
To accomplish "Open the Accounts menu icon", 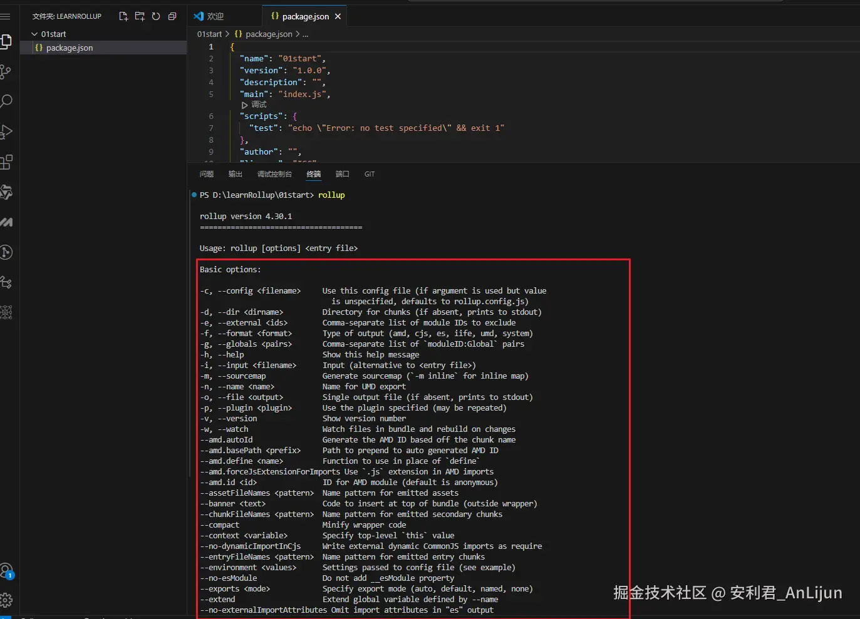I will click(6, 571).
